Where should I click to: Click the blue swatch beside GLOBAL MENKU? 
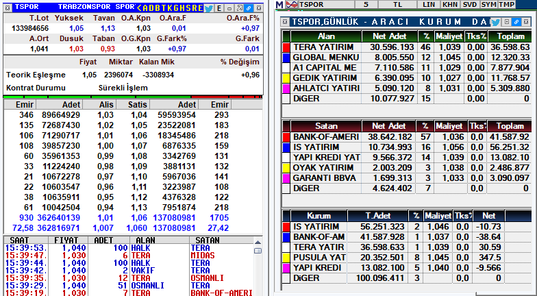[286, 58]
